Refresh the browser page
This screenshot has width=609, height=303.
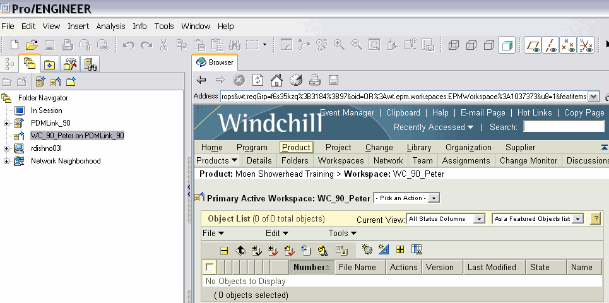(258, 80)
